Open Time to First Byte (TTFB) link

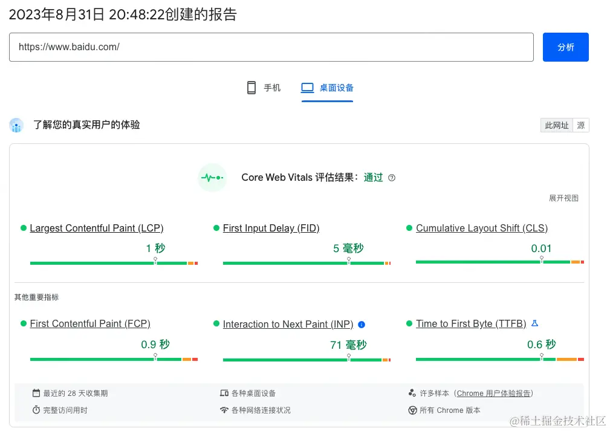471,323
